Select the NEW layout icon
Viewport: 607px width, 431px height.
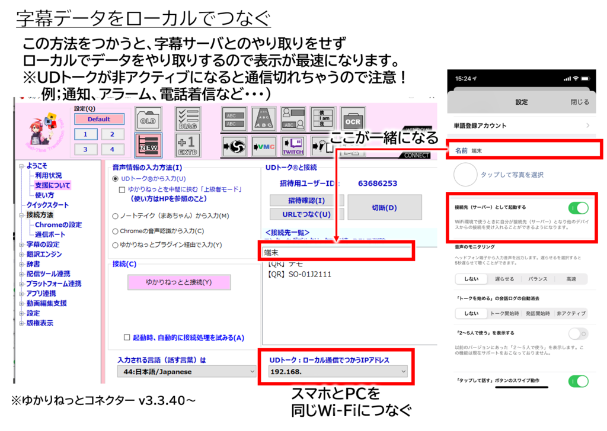pyautogui.click(x=148, y=145)
